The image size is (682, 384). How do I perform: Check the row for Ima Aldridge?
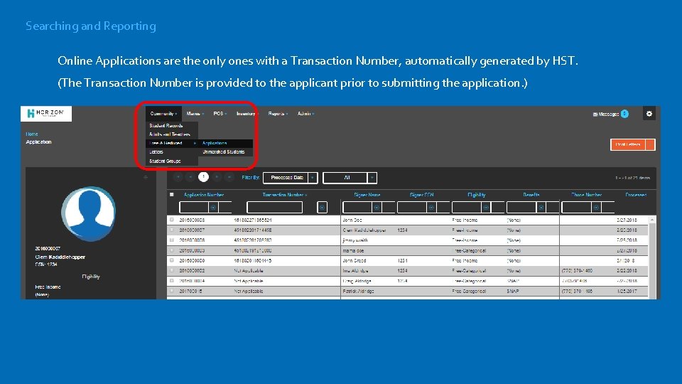pyautogui.click(x=172, y=270)
